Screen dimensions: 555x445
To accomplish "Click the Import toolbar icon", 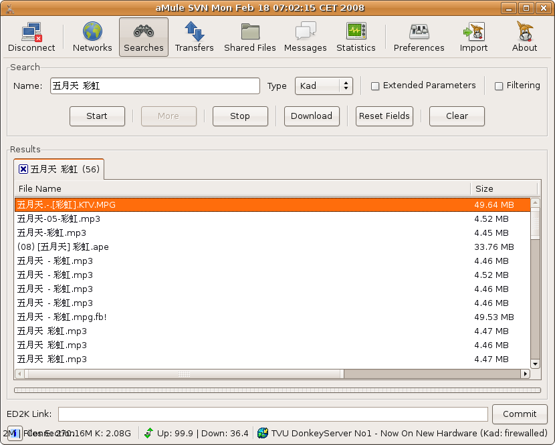I will pyautogui.click(x=473, y=37).
